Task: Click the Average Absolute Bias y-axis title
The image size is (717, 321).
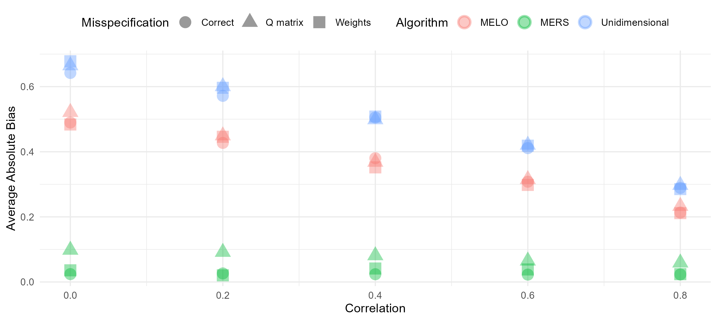Action: pos(11,168)
